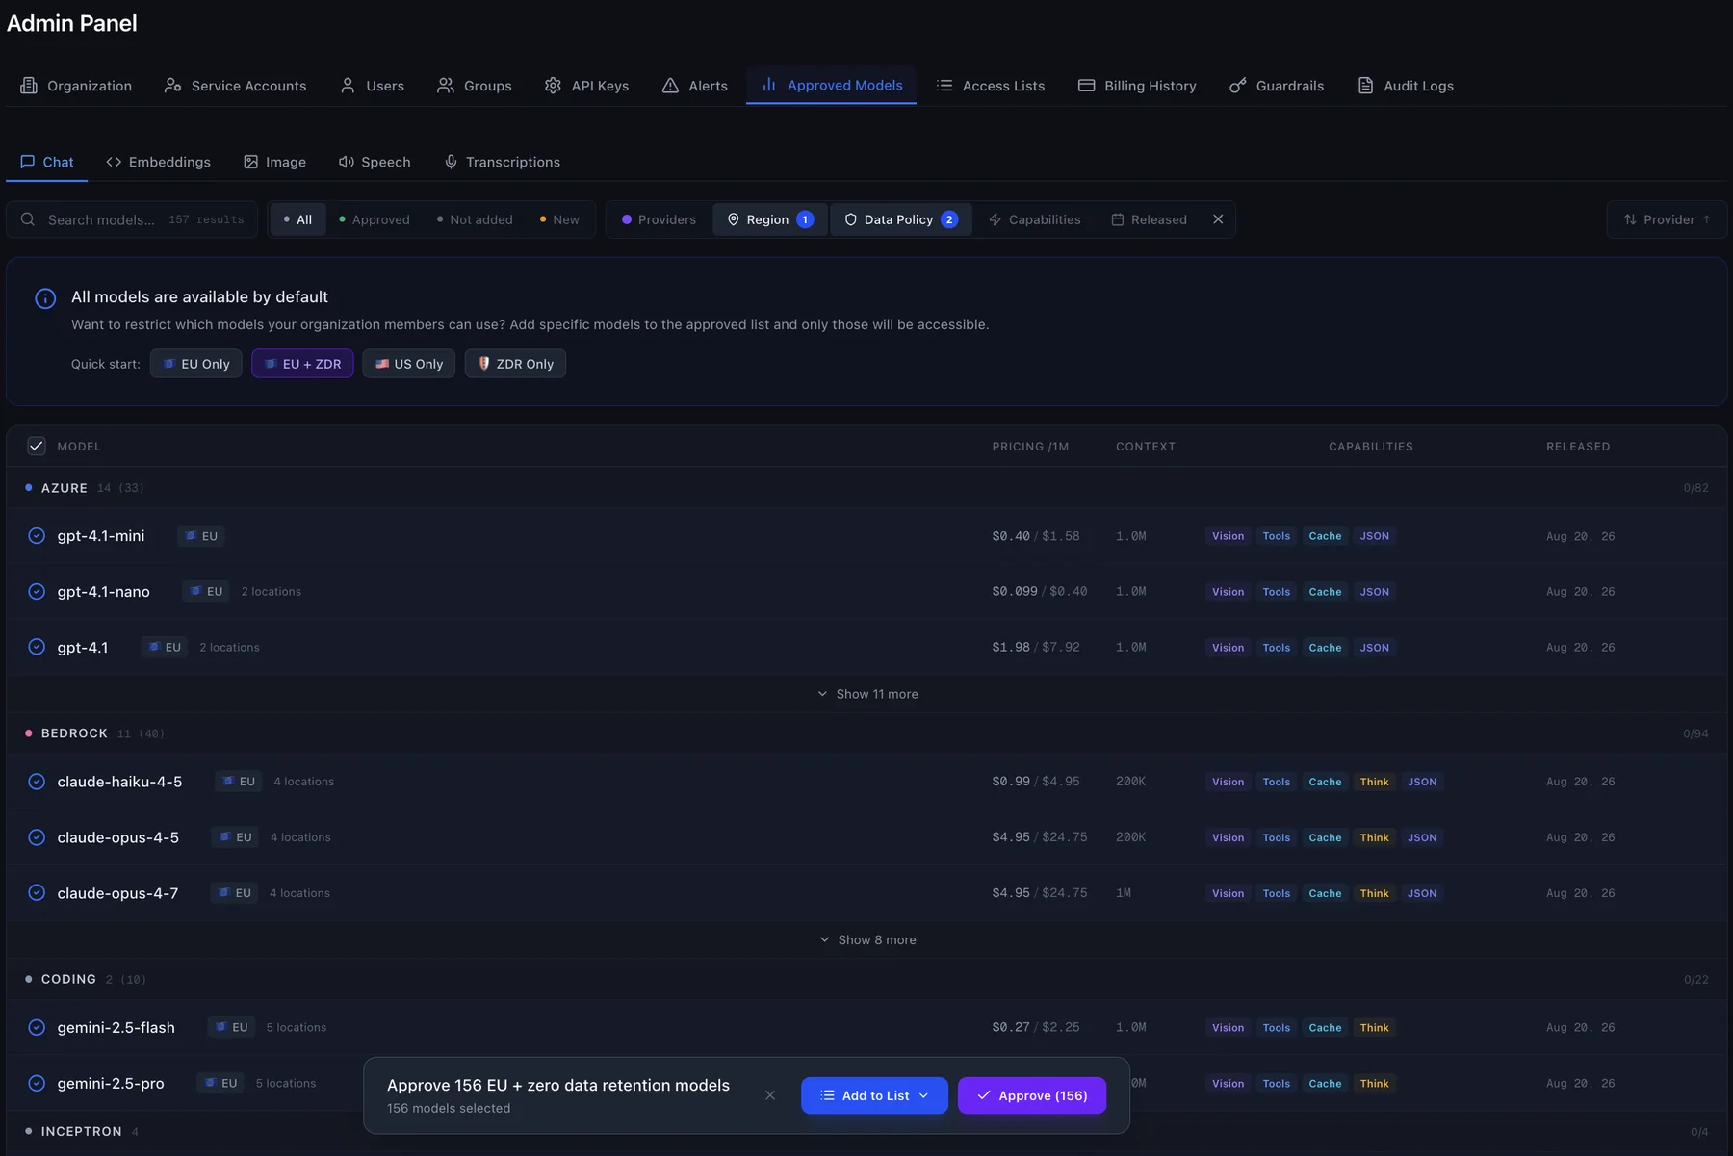The height and width of the screenshot is (1156, 1733).
Task: Click the Vision tag on gpt-4.1
Action: (x=1228, y=648)
